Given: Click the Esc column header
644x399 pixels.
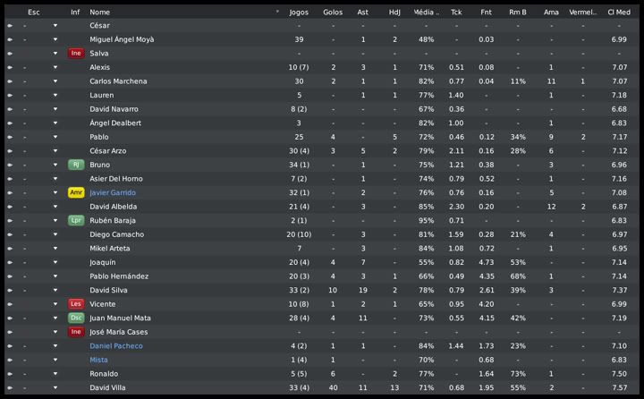Looking at the screenshot, I should point(33,12).
